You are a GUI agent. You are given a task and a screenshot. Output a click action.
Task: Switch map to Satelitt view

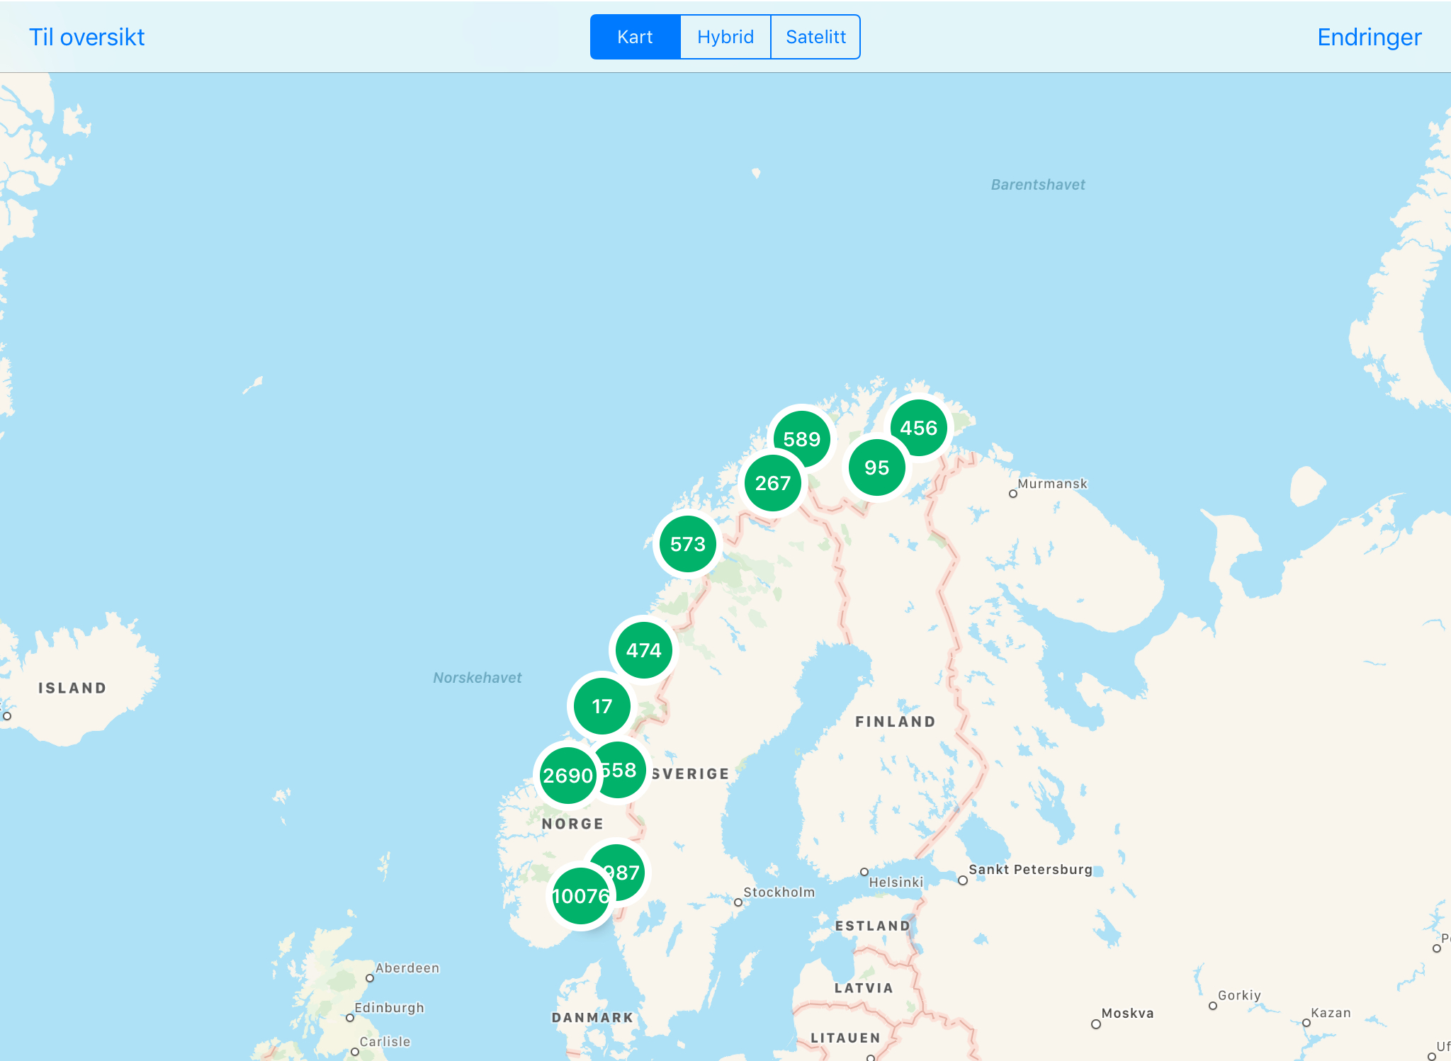[x=815, y=37]
